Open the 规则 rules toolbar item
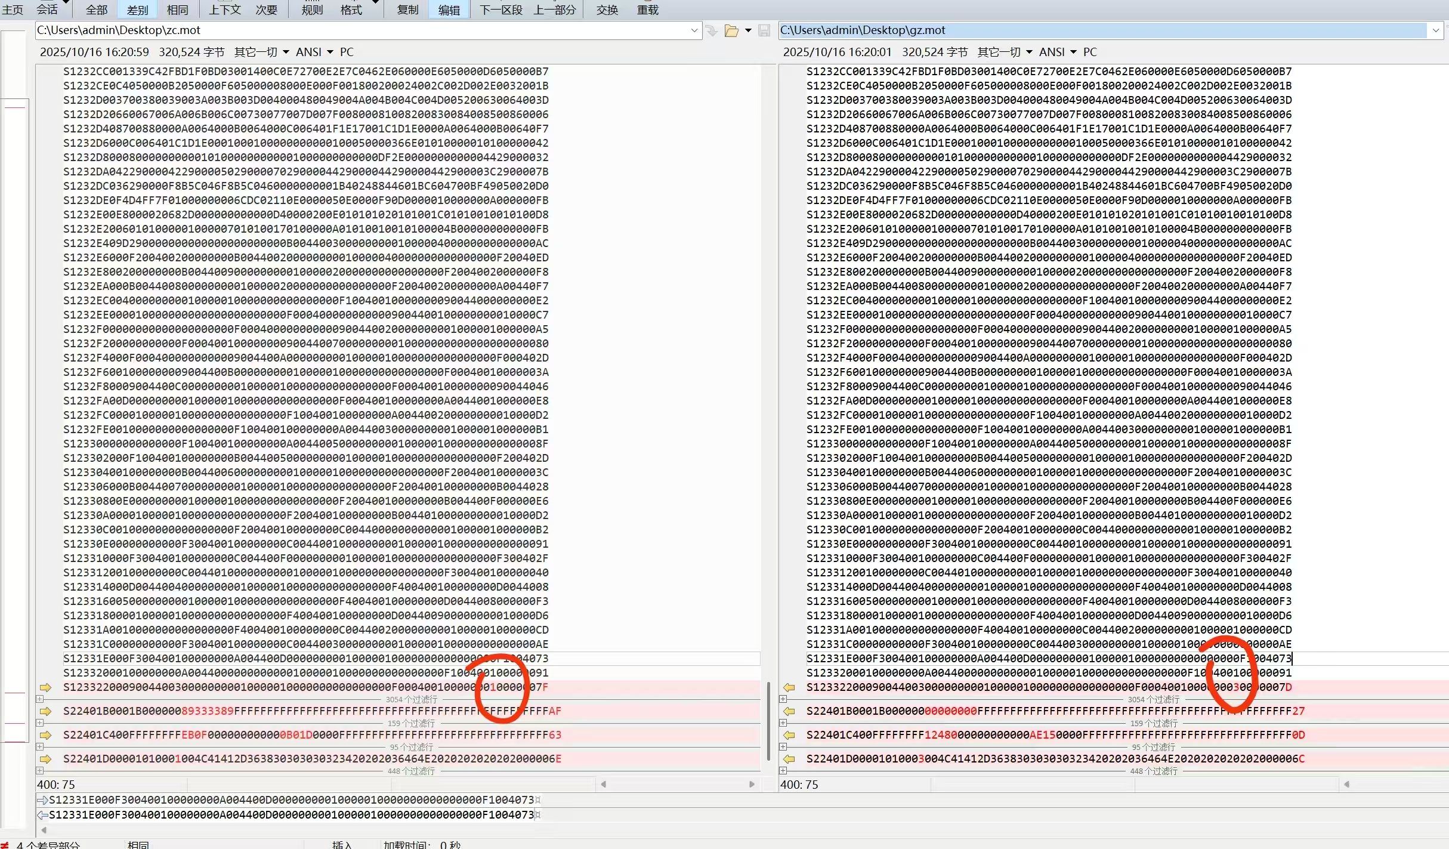 [x=312, y=10]
